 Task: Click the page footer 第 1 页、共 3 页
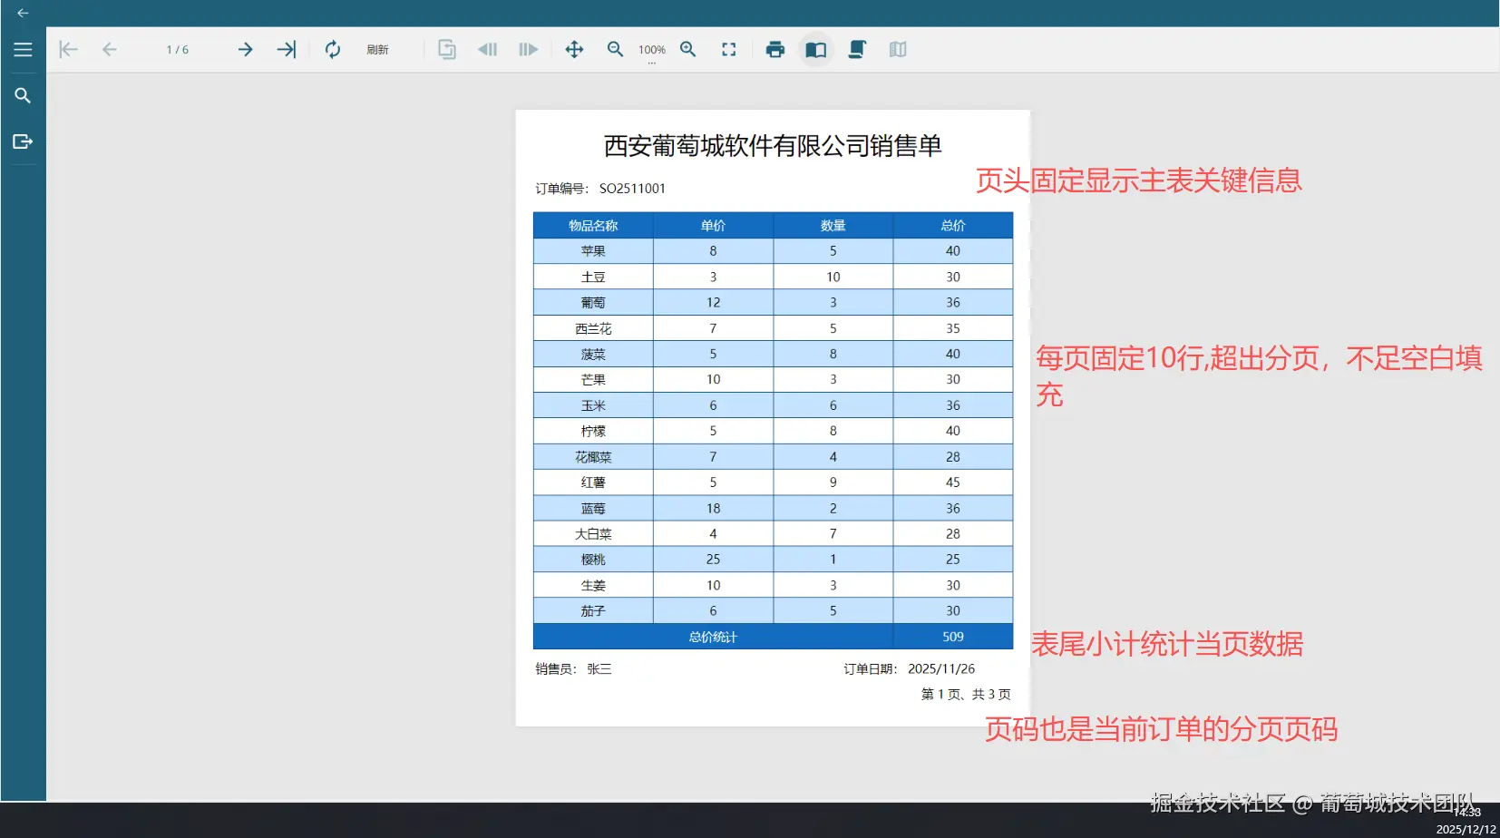966,695
